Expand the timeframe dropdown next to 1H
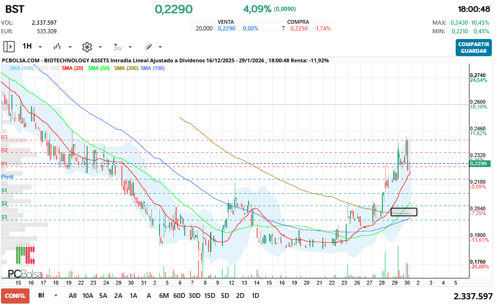The height and width of the screenshot is (306, 499). coord(40,47)
